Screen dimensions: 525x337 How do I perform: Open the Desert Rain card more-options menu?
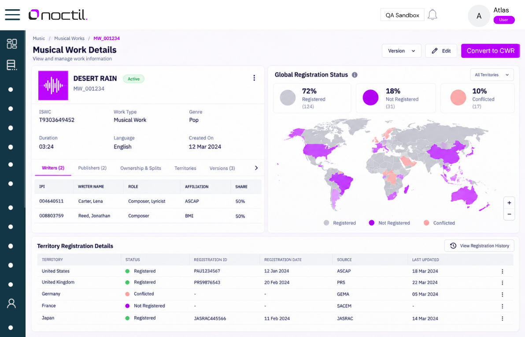pyautogui.click(x=254, y=78)
